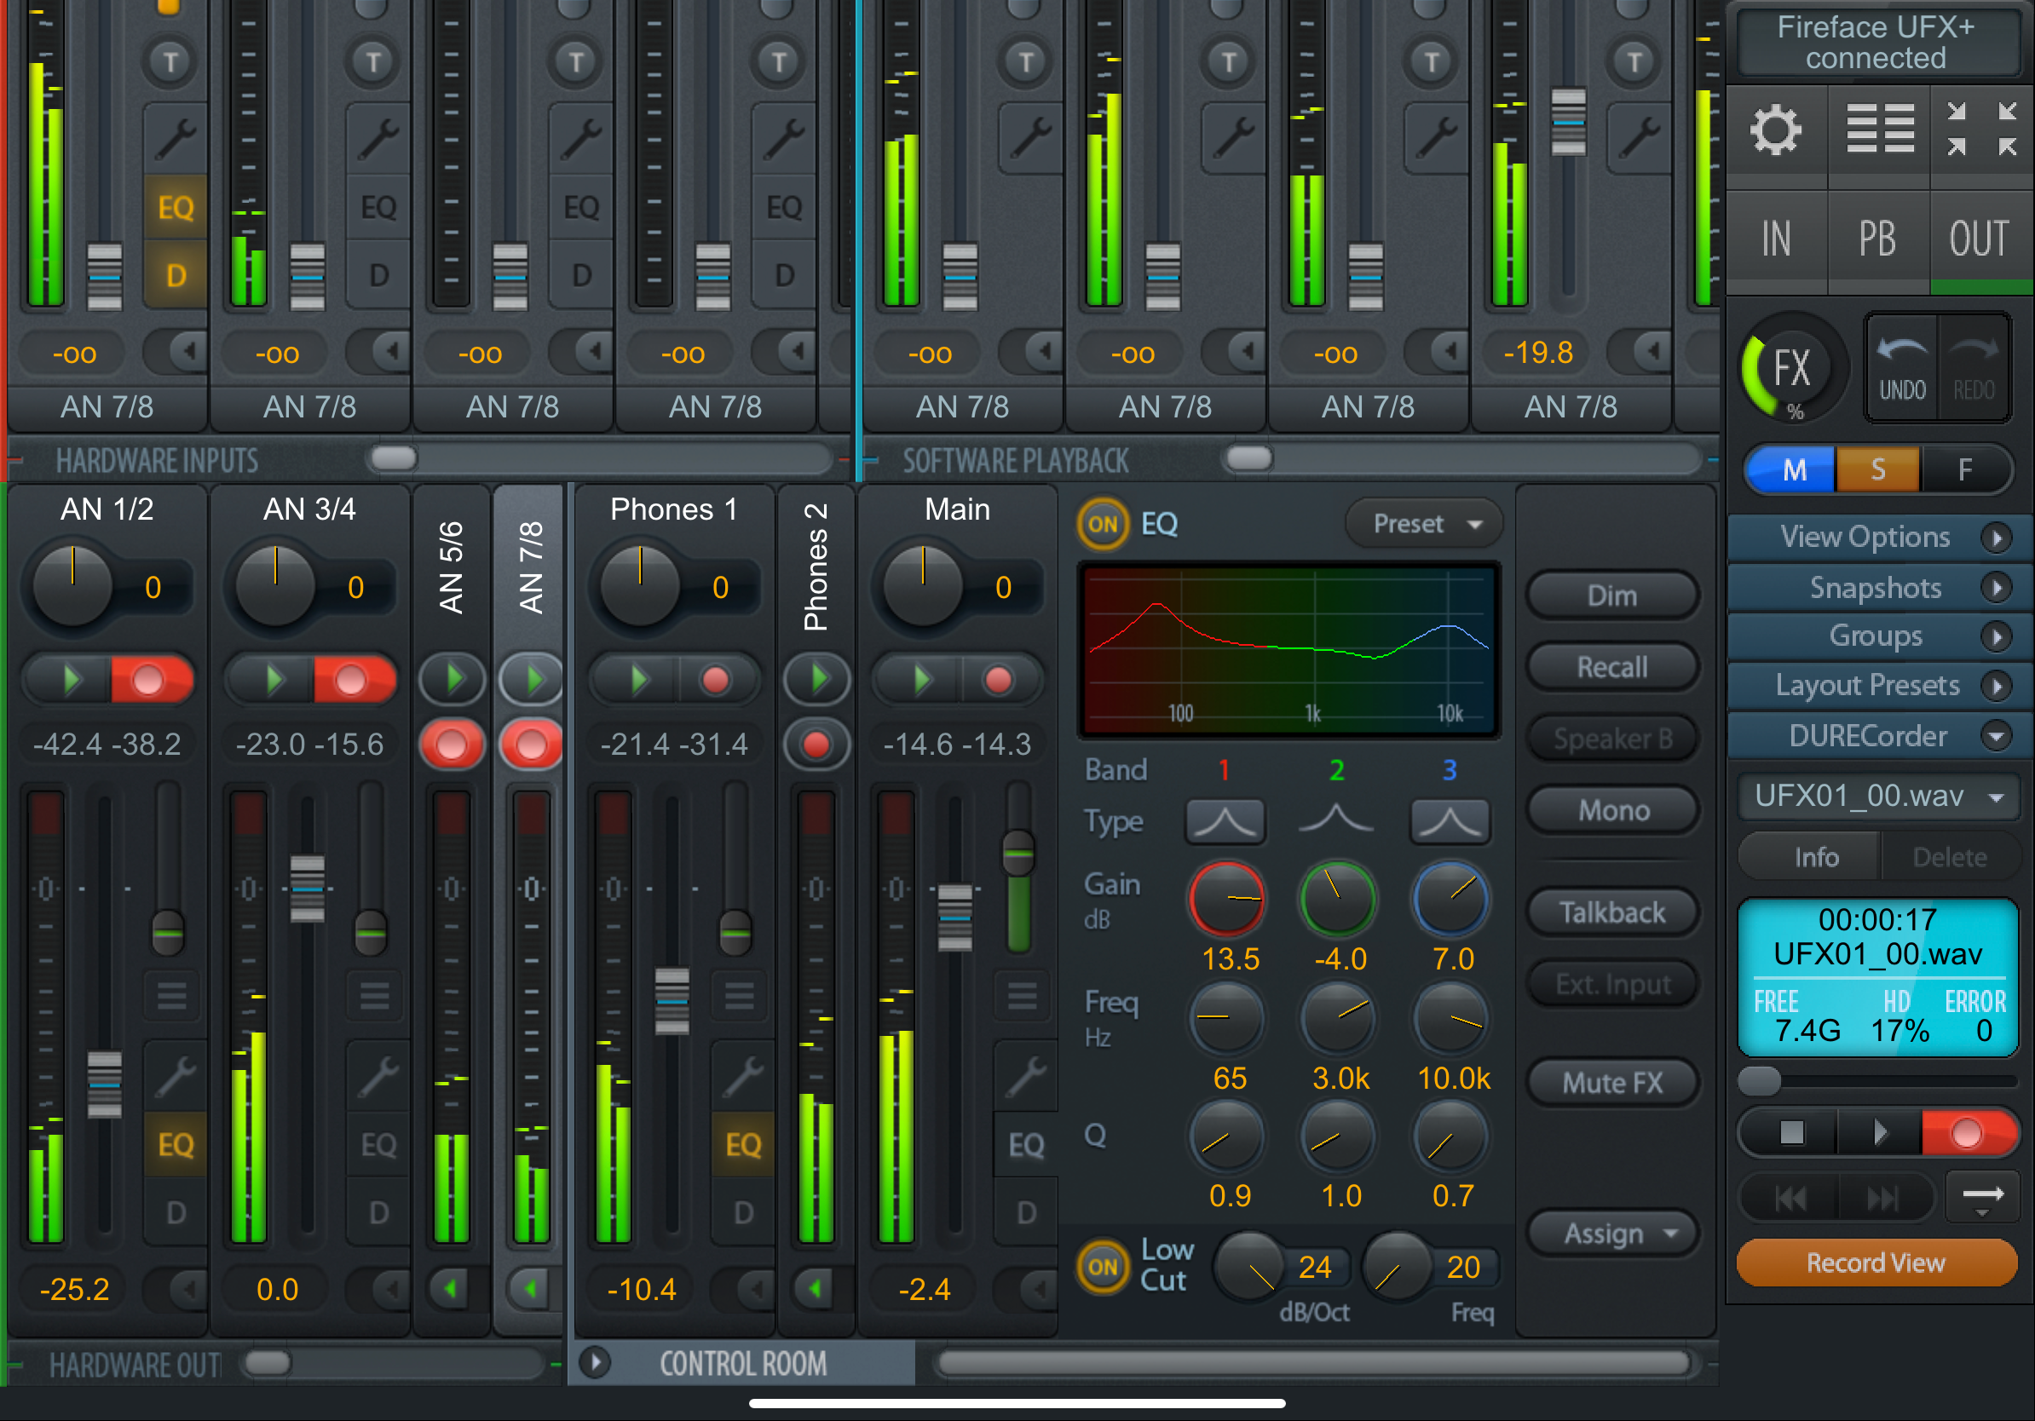Toggle the Low Cut ON button
The width and height of the screenshot is (2035, 1421).
pyautogui.click(x=1102, y=1266)
